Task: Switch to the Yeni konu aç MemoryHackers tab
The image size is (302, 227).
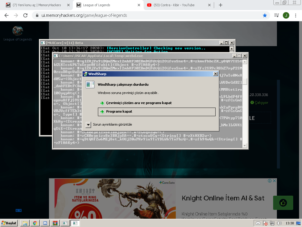Action: (x=37, y=5)
